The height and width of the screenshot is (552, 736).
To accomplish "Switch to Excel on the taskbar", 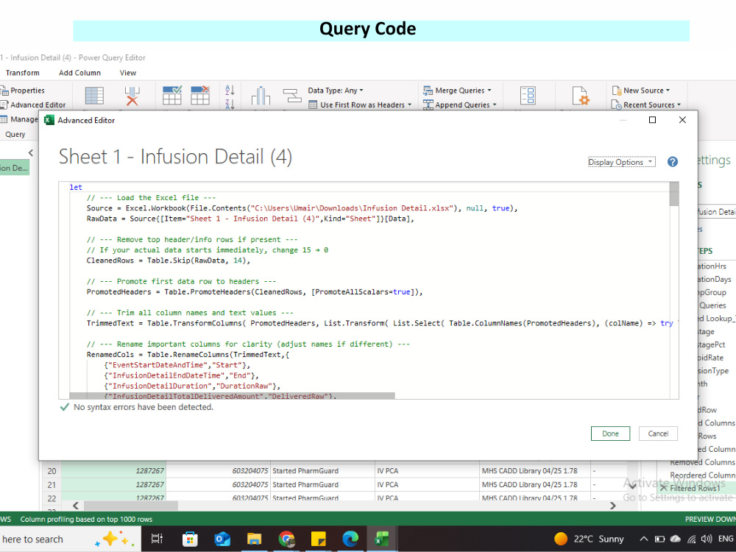I will pyautogui.click(x=381, y=539).
